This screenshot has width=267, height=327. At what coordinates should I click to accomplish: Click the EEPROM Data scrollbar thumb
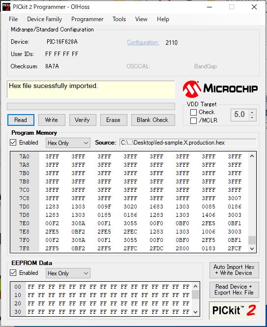(x=195, y=295)
